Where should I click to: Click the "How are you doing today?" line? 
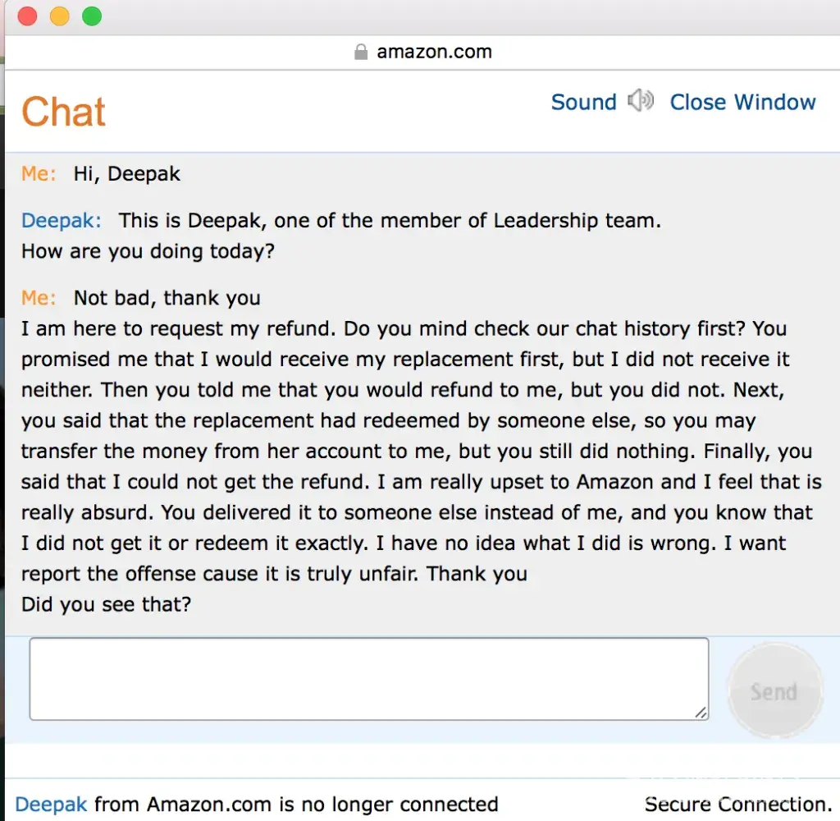pyautogui.click(x=148, y=251)
